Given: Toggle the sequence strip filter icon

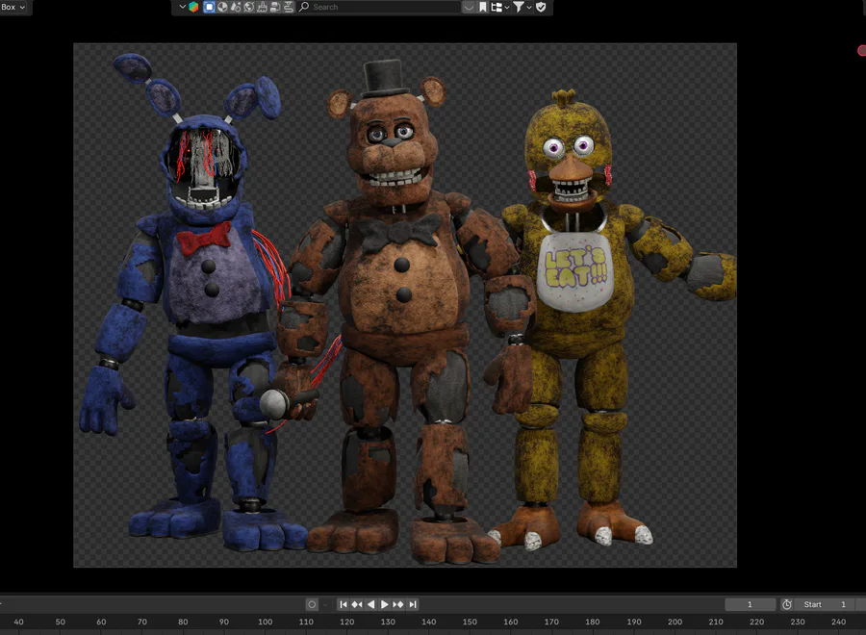Looking at the screenshot, I should (289, 7).
